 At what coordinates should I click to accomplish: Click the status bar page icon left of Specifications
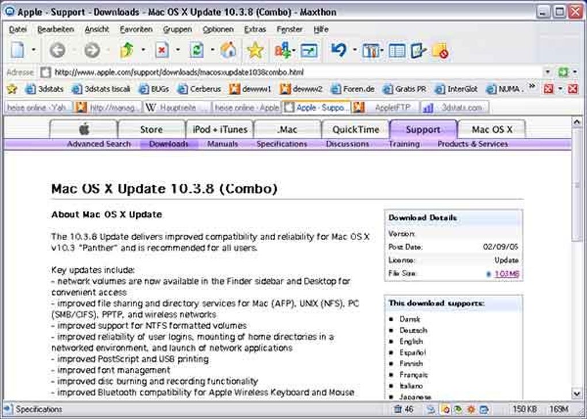click(x=9, y=409)
